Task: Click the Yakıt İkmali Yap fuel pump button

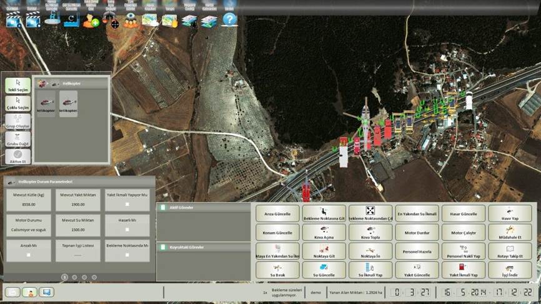Action: [x=463, y=270]
